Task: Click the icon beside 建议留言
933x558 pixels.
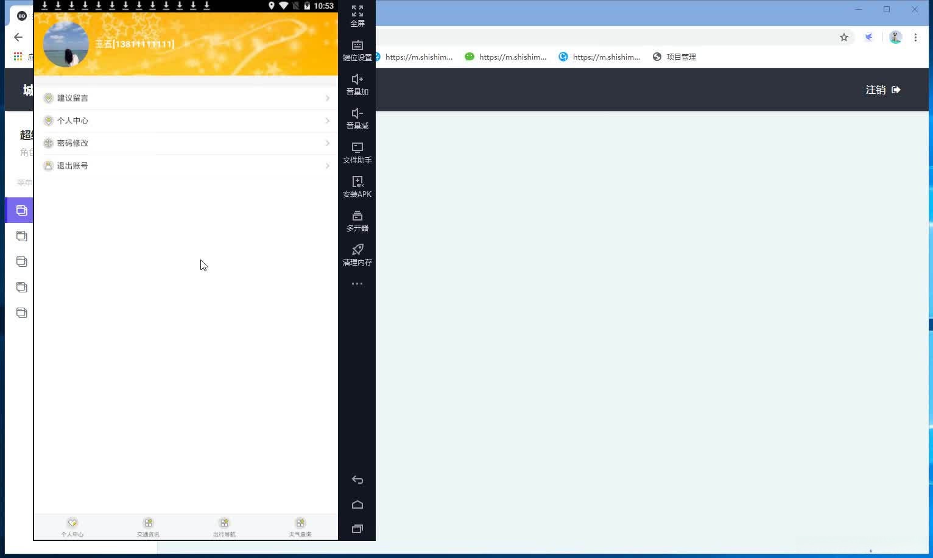Action: point(49,98)
